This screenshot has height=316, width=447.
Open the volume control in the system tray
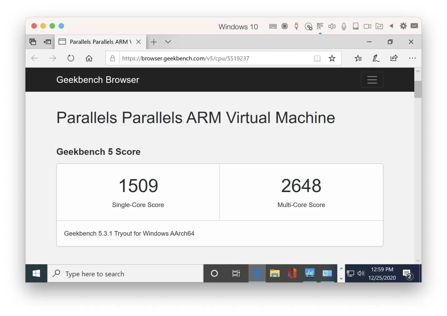(x=361, y=274)
